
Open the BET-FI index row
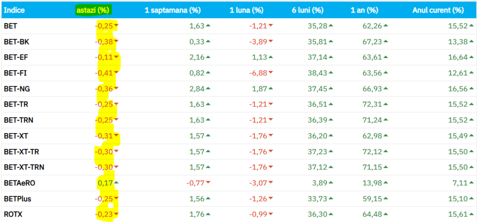[x=15, y=73]
